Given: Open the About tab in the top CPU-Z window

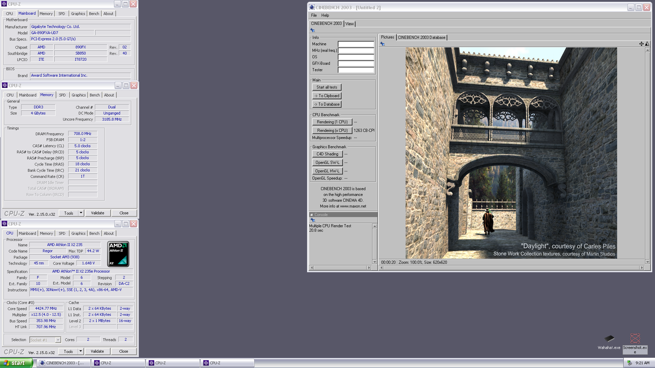Looking at the screenshot, I should 108,14.
